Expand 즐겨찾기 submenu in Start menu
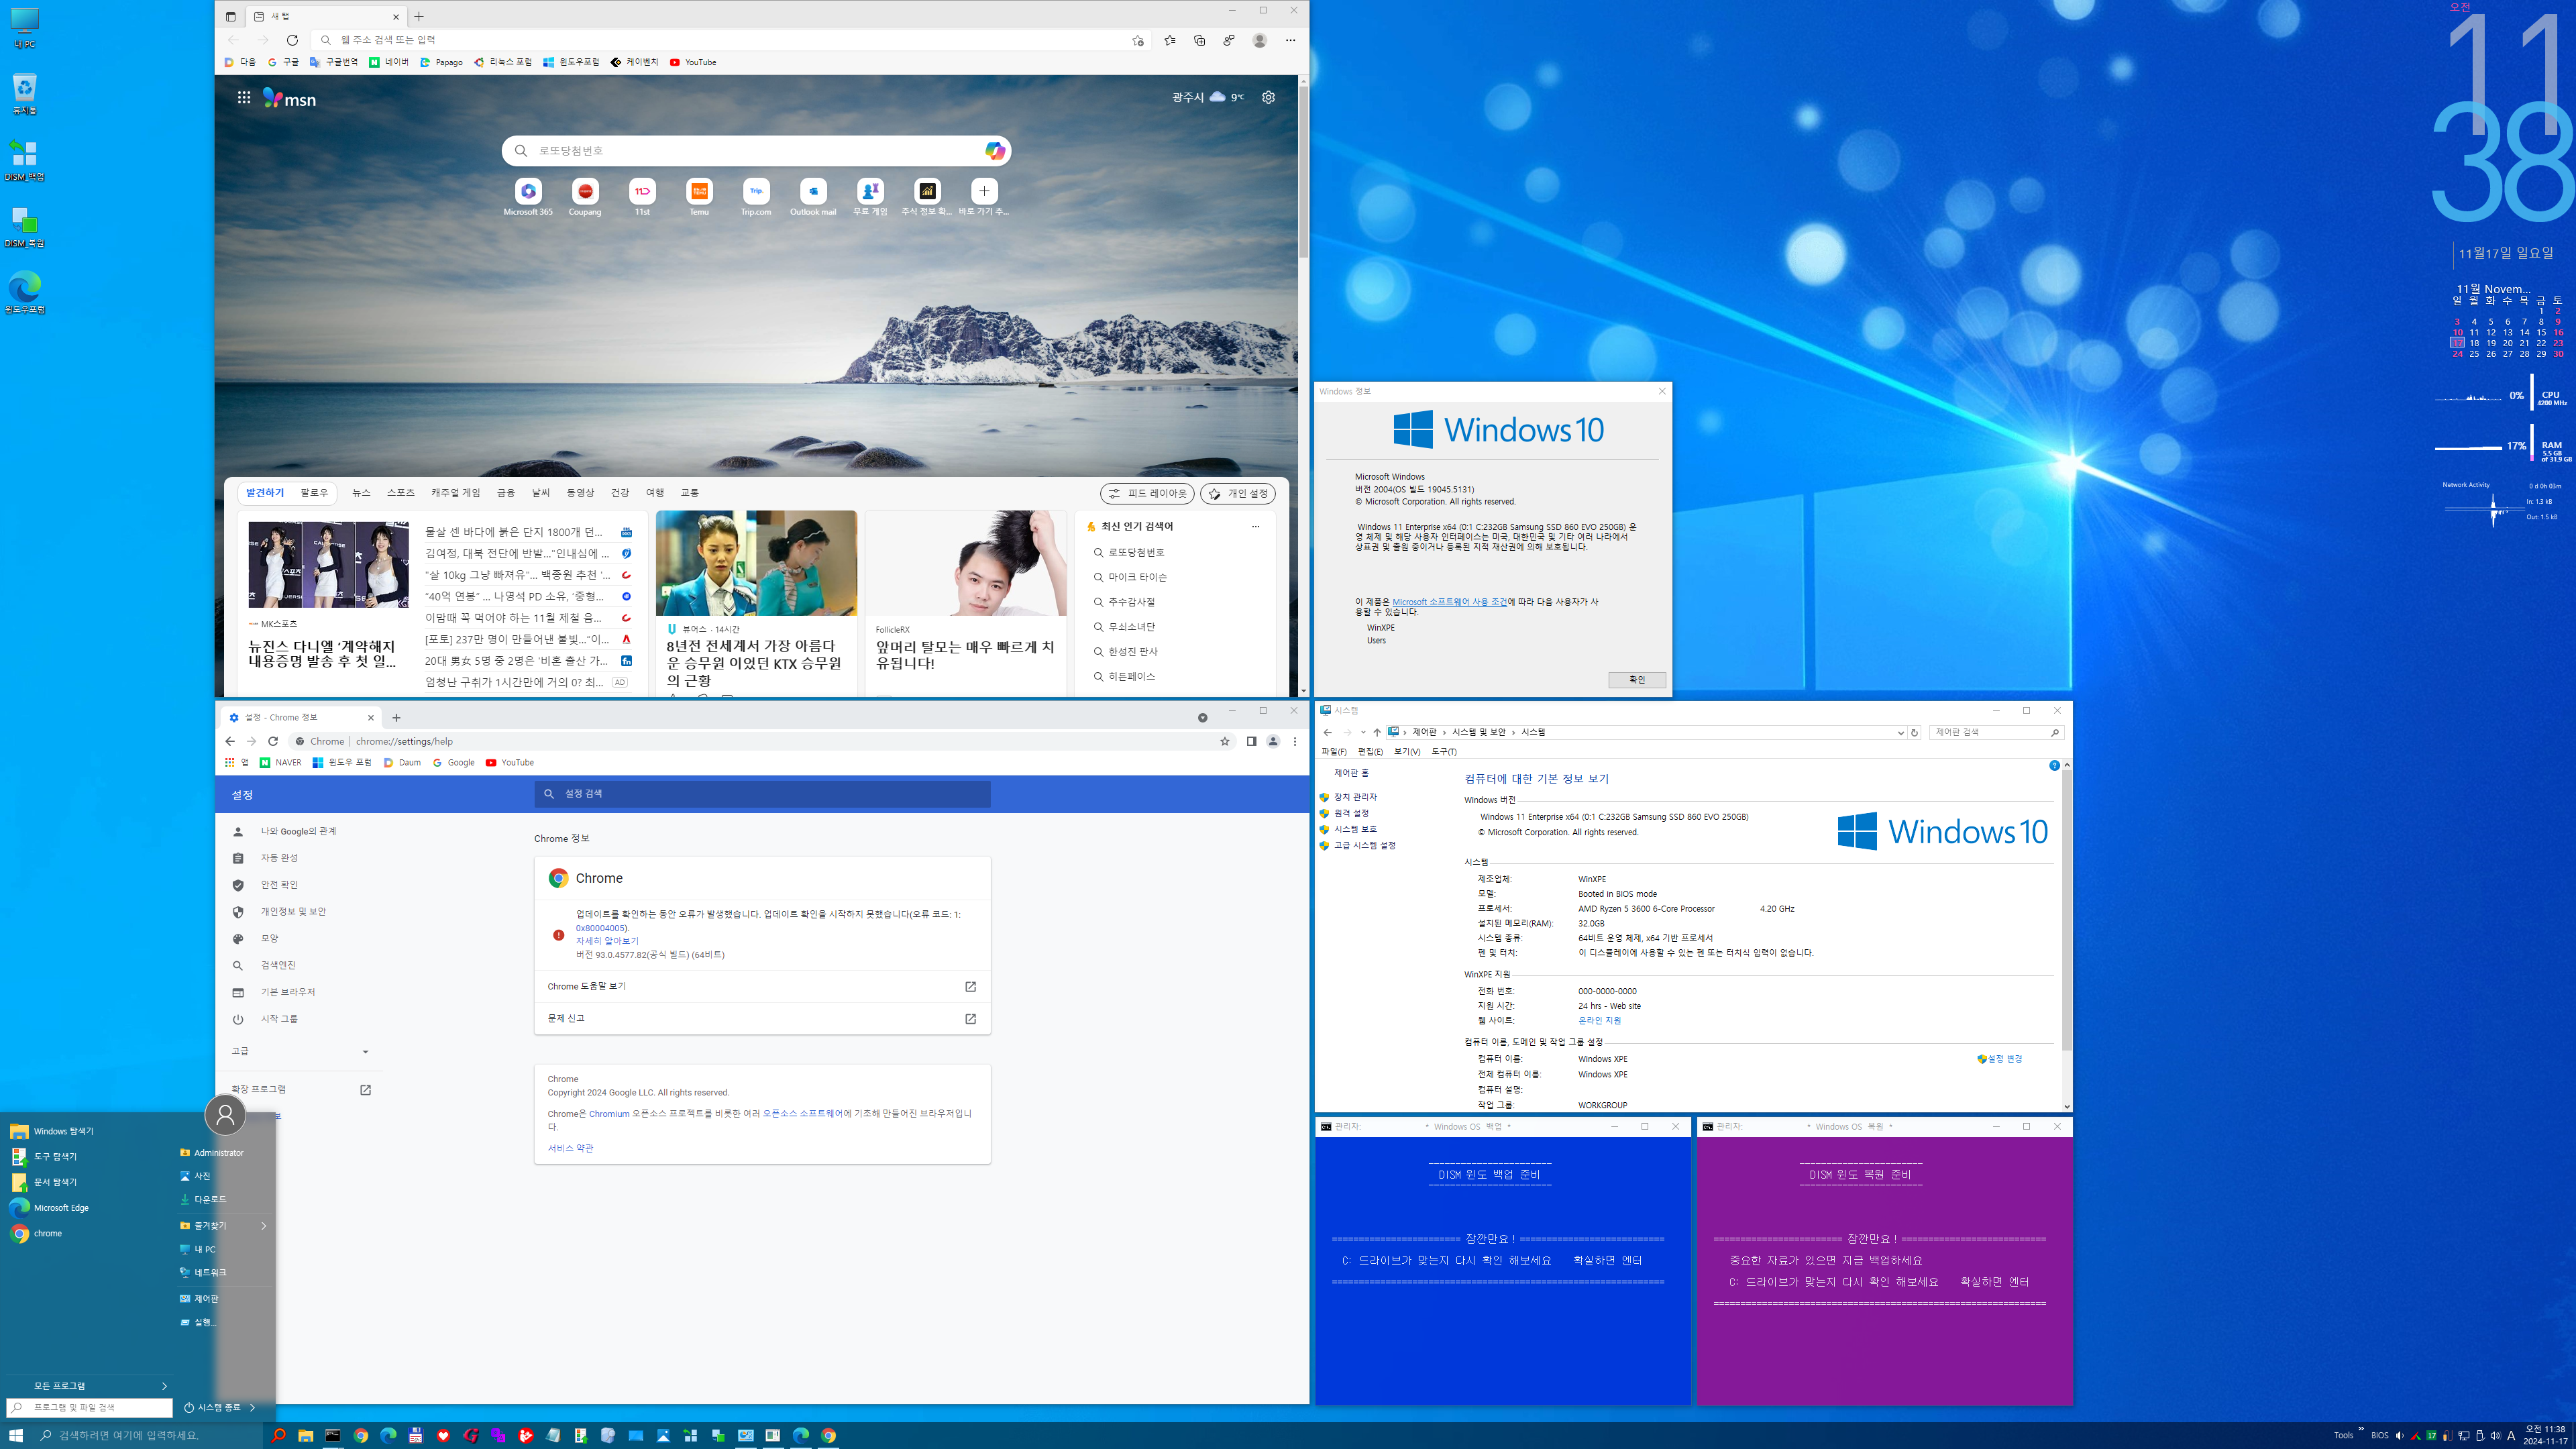The height and width of the screenshot is (1449, 2576). pos(225,1225)
